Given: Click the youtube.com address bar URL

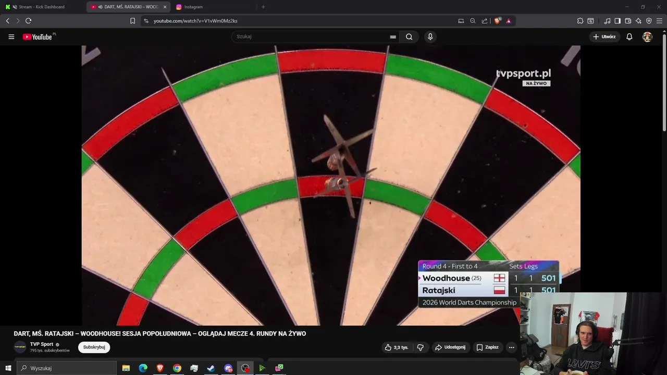Looking at the screenshot, I should [195, 21].
